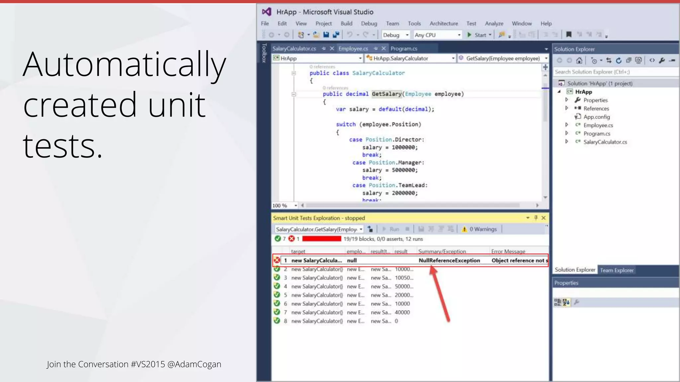Click the Navigate Backward icon in toolbar

tap(271, 35)
